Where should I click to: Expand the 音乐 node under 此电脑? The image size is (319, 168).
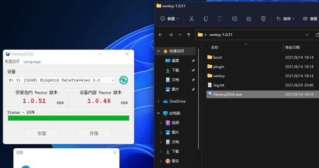(161, 161)
